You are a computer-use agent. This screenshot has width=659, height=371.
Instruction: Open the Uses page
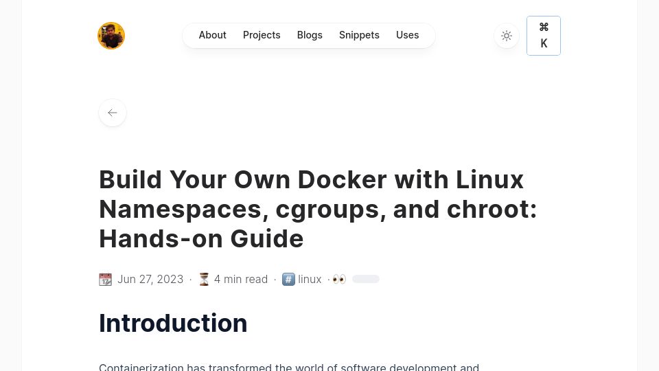407,35
